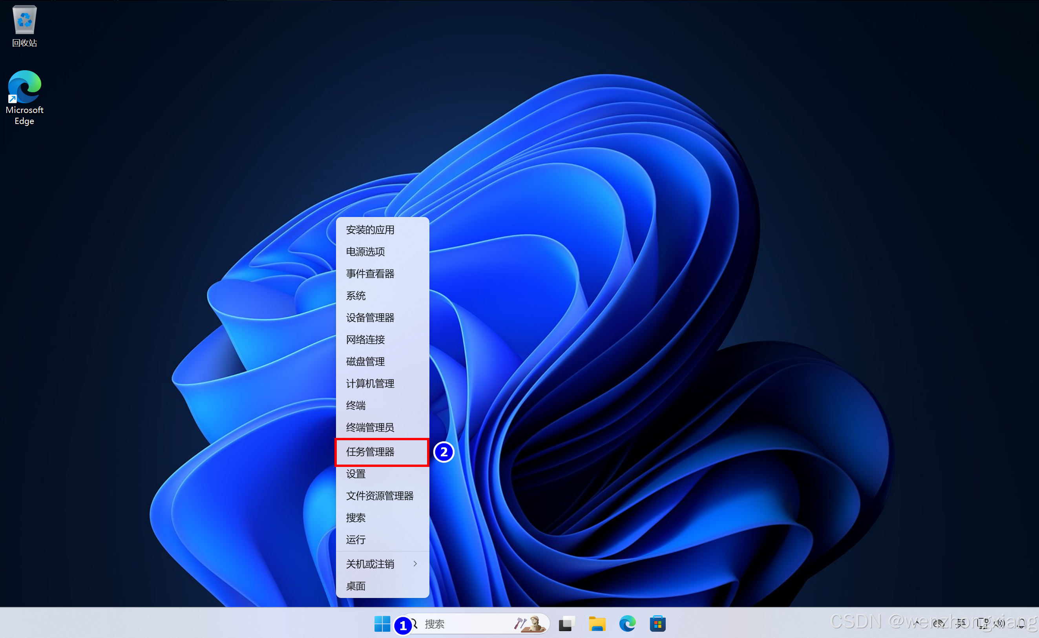Open 设备管理器 from the context menu
Image resolution: width=1039 pixels, height=638 pixels.
click(370, 318)
